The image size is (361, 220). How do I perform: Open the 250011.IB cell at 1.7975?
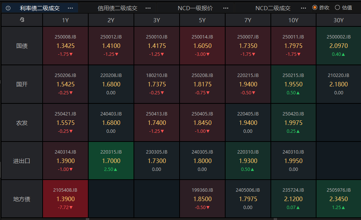point(293,46)
